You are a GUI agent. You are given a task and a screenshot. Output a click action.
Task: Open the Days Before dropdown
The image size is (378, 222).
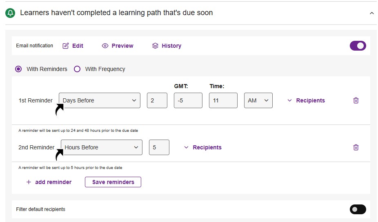[x=100, y=100]
